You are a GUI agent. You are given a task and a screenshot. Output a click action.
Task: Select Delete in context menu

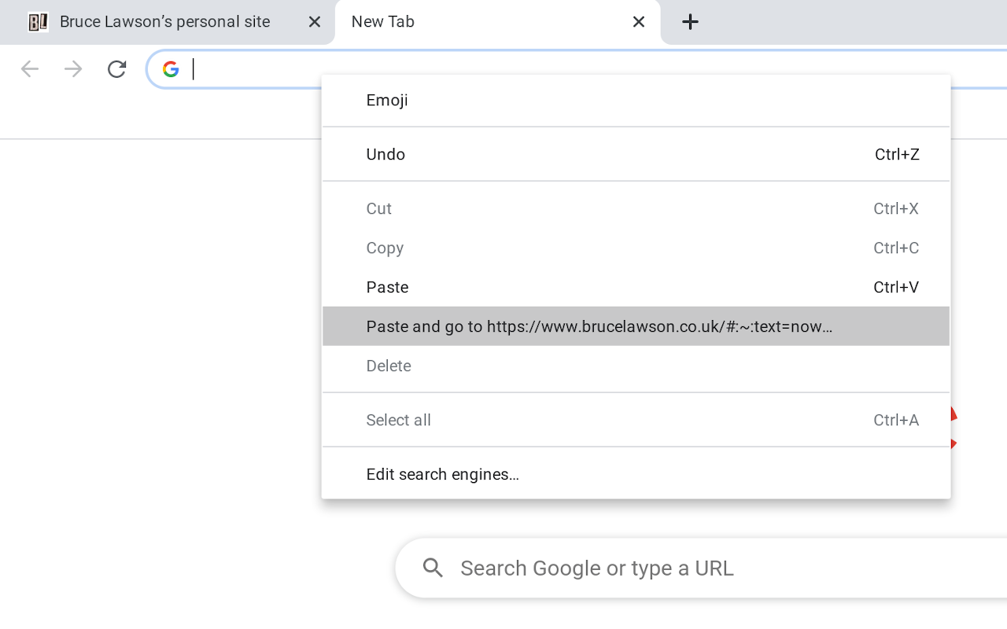pyautogui.click(x=636, y=366)
